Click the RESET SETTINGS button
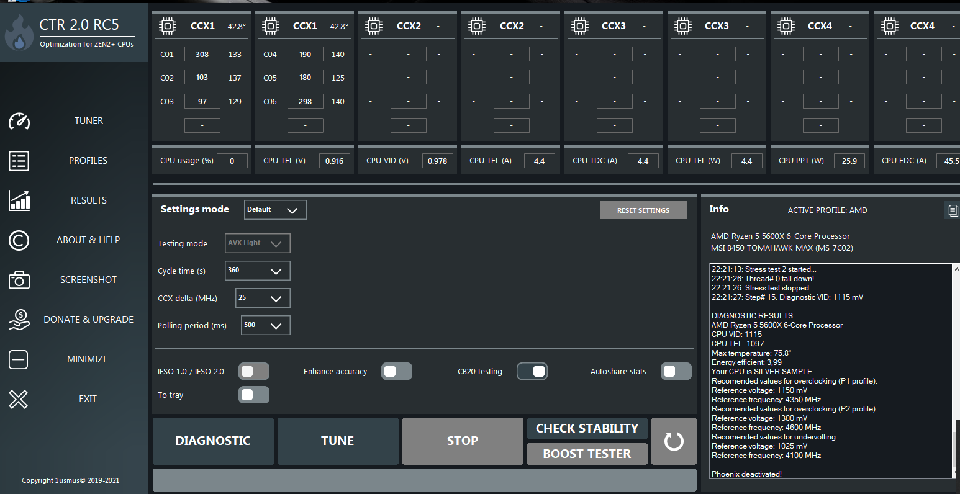The image size is (960, 494). (643, 210)
